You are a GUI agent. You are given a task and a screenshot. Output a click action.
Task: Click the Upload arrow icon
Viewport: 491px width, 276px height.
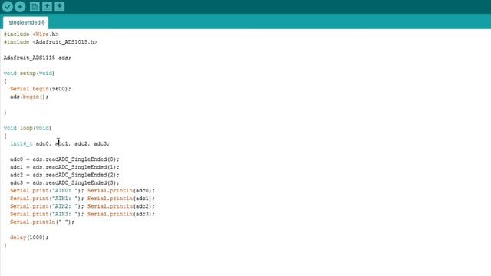[x=20, y=7]
